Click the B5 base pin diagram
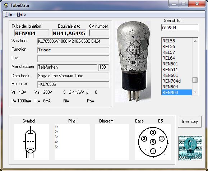 [x=153, y=142]
